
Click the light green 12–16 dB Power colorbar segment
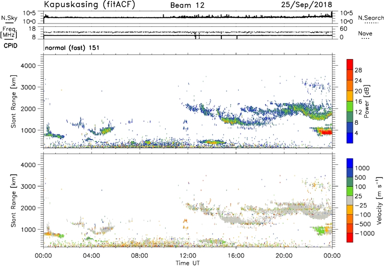point(350,106)
